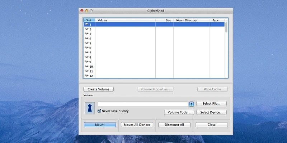287x143 pixels.
Task: Open the Select Device dialog
Action: pyautogui.click(x=211, y=112)
